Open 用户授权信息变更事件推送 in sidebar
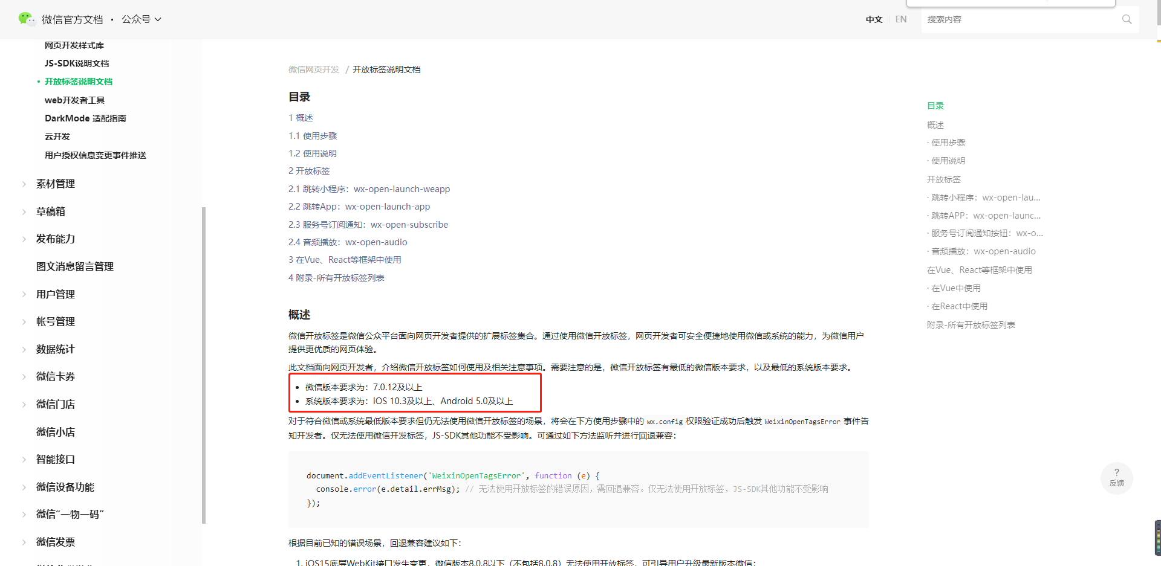Viewport: 1161px width, 566px height. coord(96,155)
